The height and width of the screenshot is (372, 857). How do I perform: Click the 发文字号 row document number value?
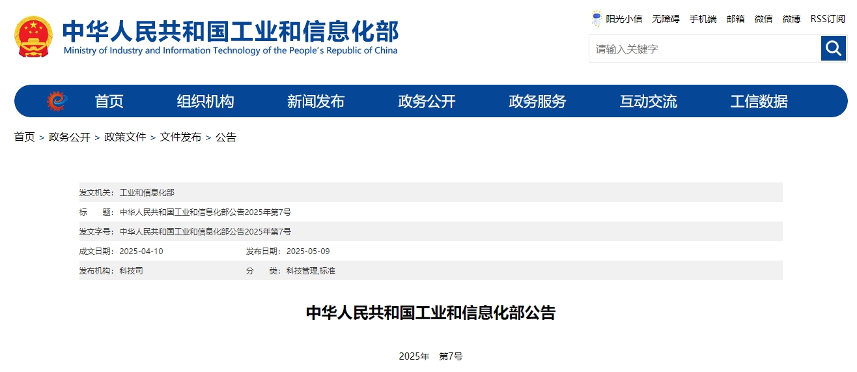[205, 231]
